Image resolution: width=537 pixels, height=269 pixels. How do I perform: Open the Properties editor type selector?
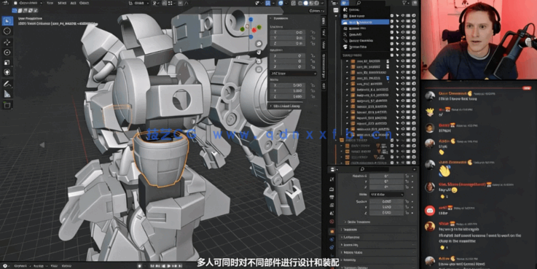tap(334, 169)
